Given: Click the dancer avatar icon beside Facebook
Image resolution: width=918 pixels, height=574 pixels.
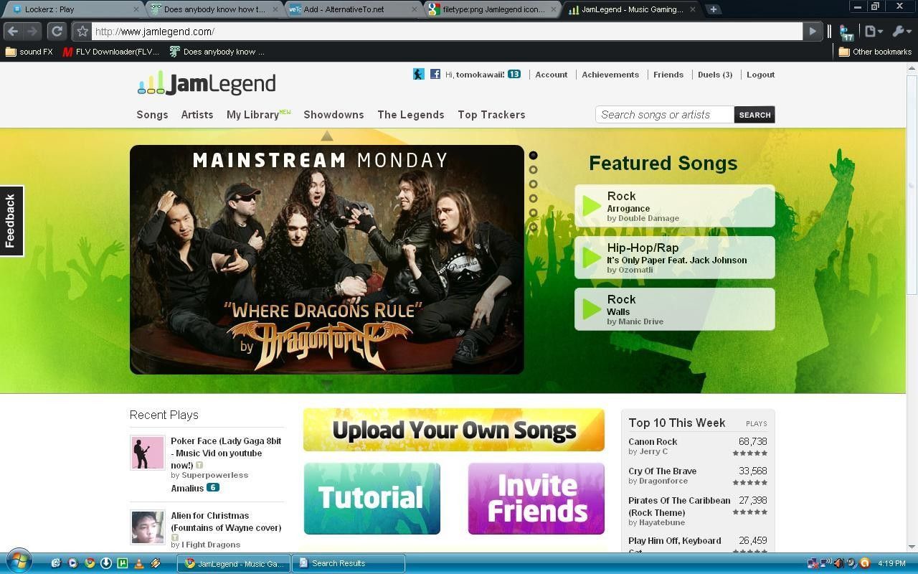Looking at the screenshot, I should click(419, 74).
